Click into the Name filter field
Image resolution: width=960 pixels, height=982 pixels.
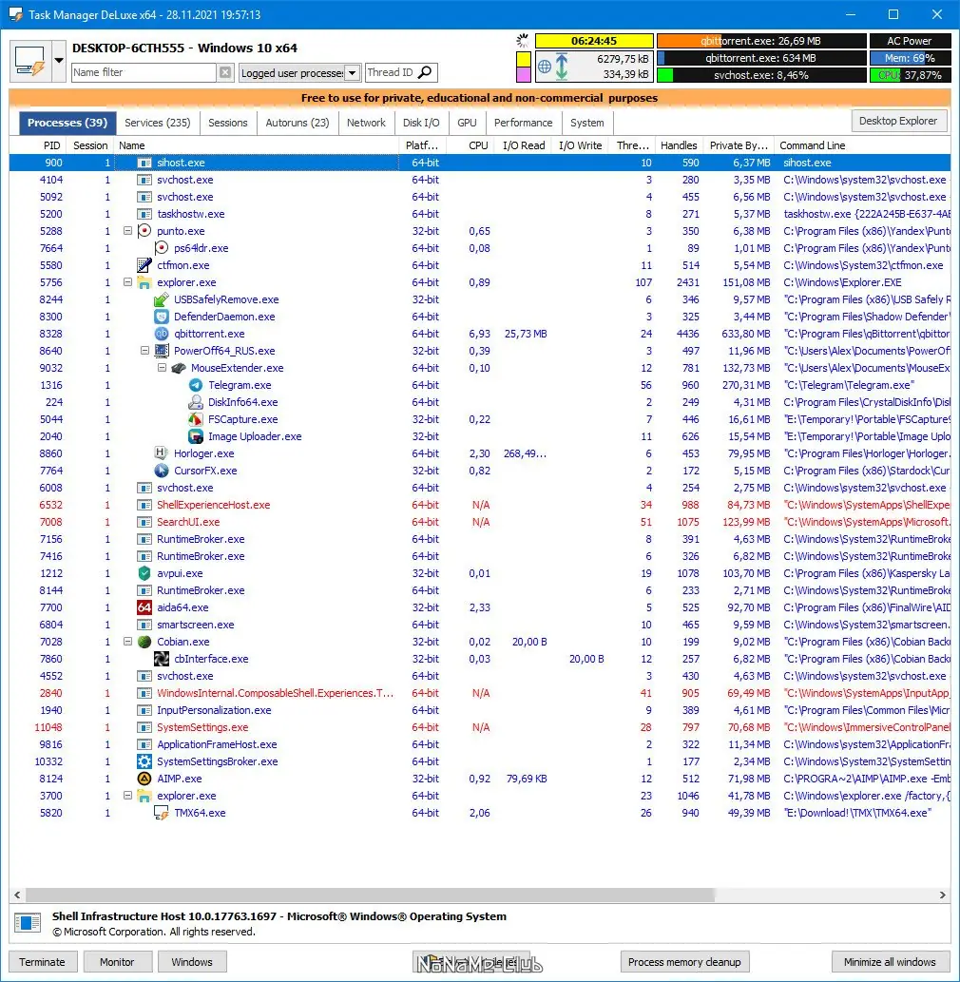point(144,72)
